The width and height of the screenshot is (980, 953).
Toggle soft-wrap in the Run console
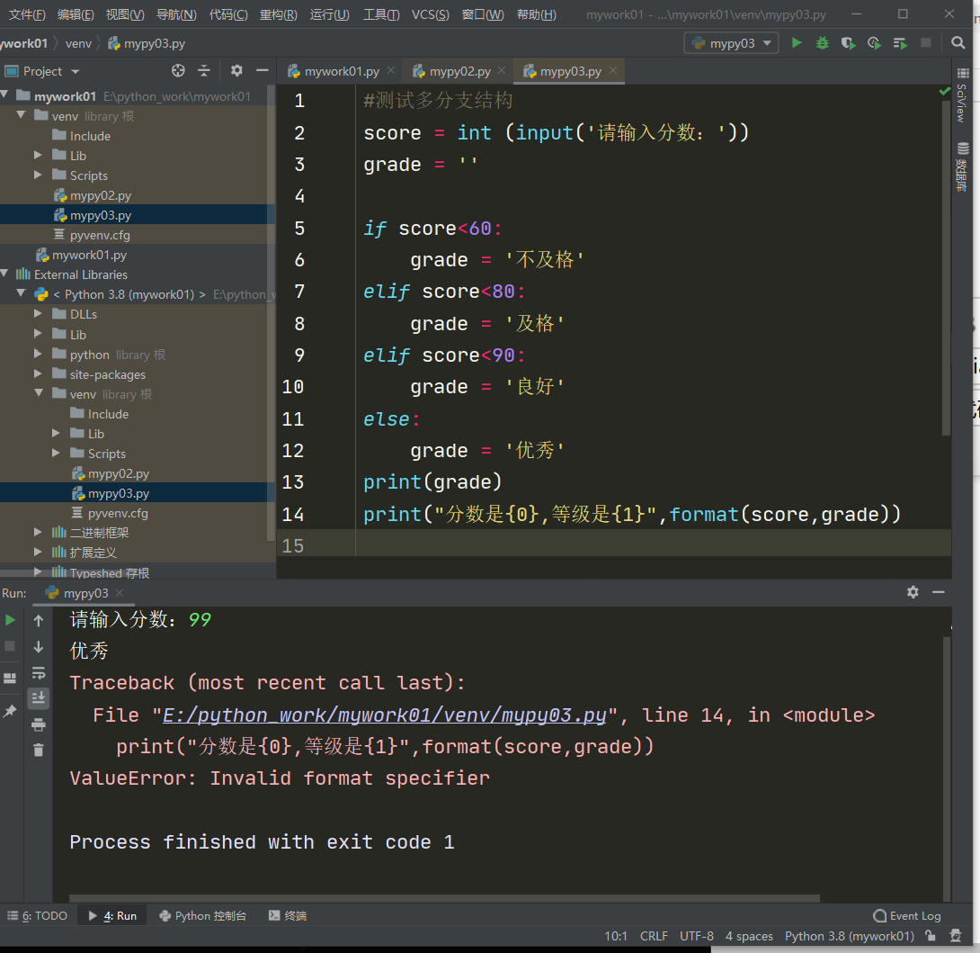pos(38,672)
